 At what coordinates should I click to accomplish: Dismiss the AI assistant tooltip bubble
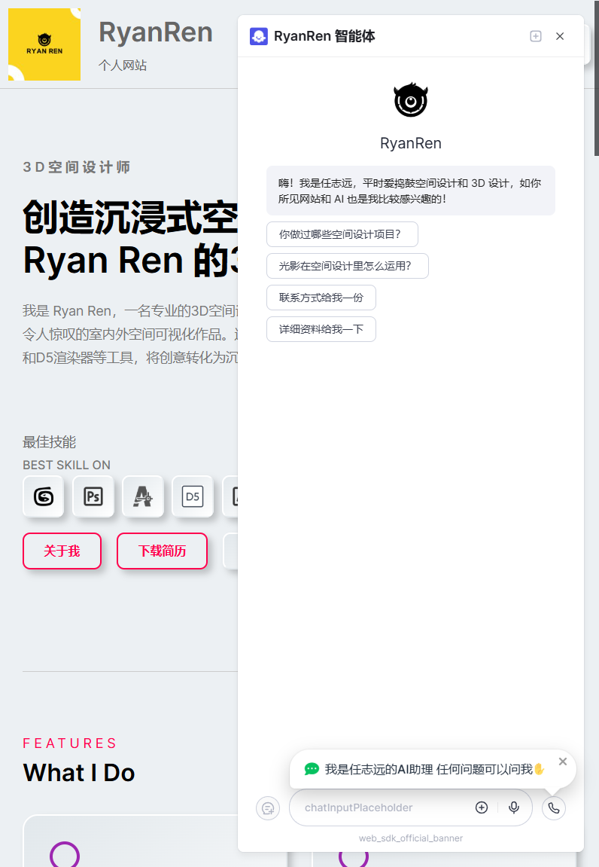[563, 762]
